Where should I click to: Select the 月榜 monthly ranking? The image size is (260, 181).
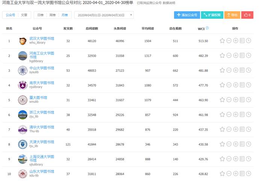[x=65, y=15]
